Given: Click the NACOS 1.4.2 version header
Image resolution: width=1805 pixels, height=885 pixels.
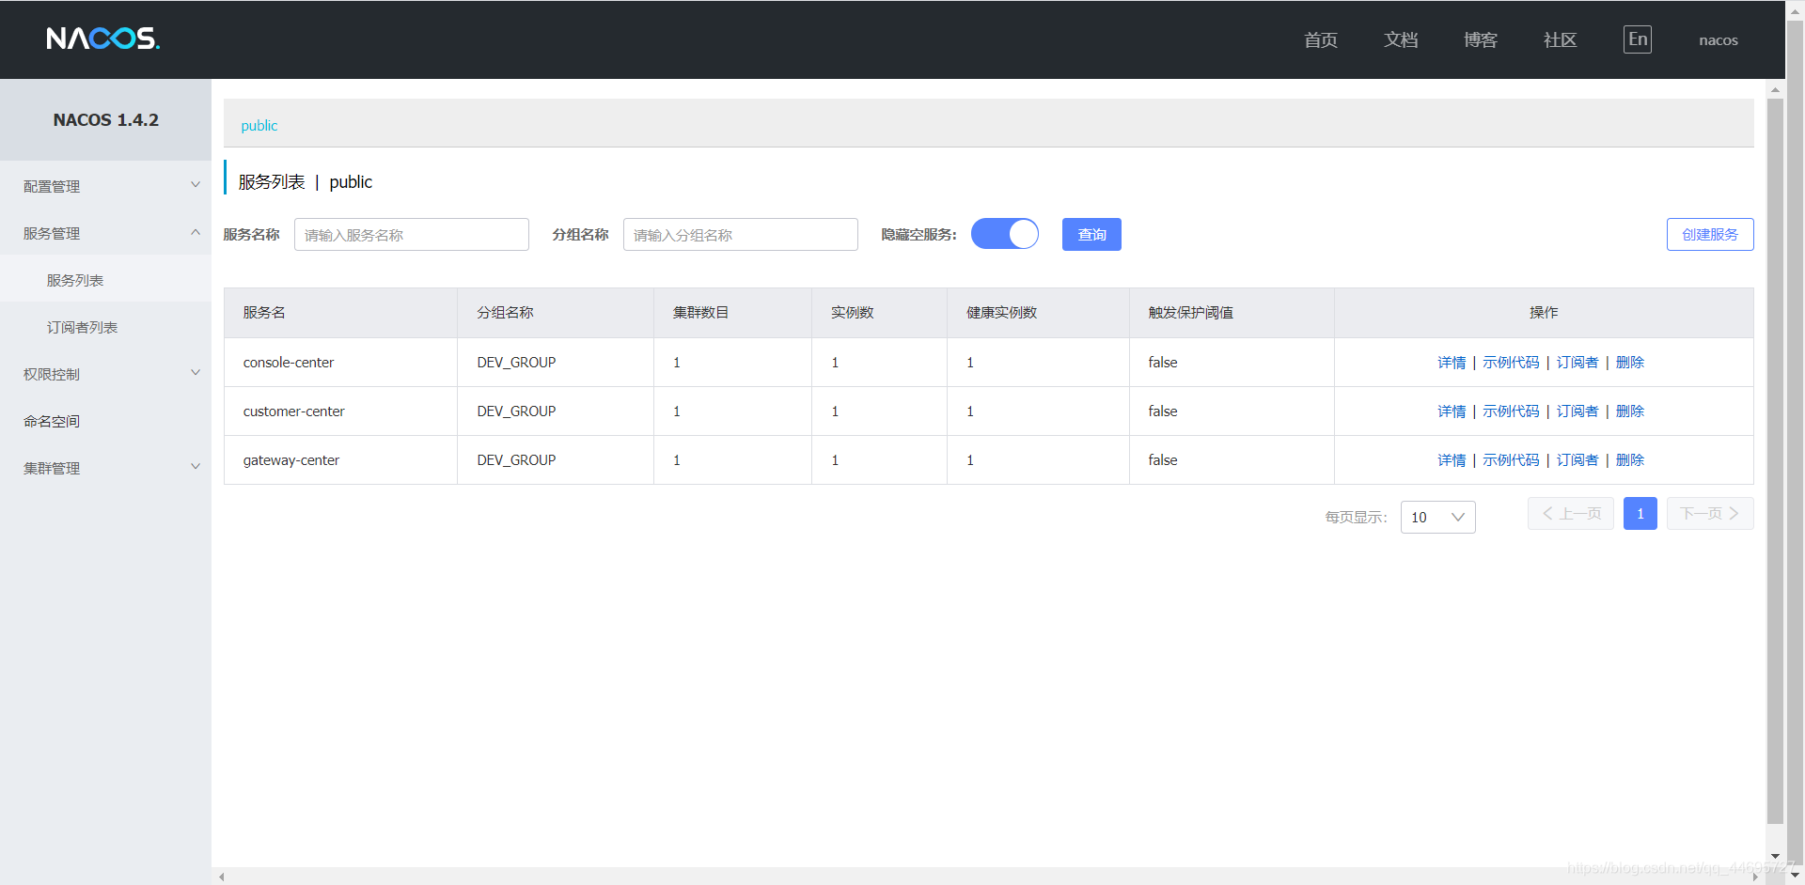Looking at the screenshot, I should point(106,120).
